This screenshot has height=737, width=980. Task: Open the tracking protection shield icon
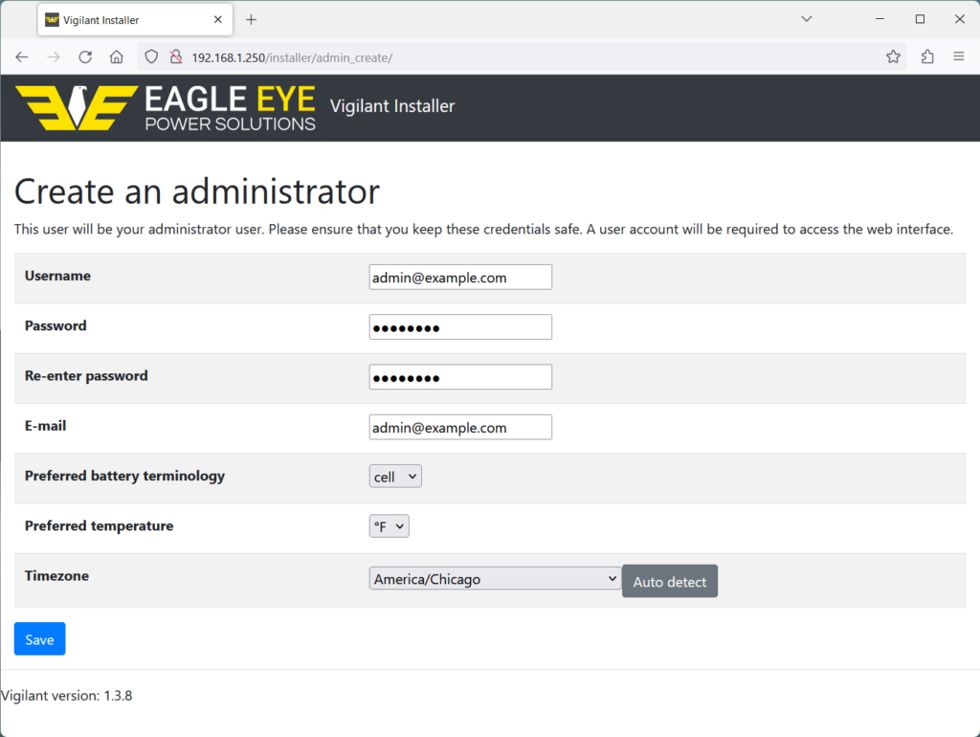(x=151, y=57)
